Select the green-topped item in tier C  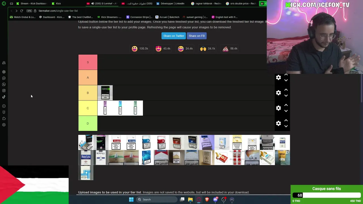(x=135, y=108)
